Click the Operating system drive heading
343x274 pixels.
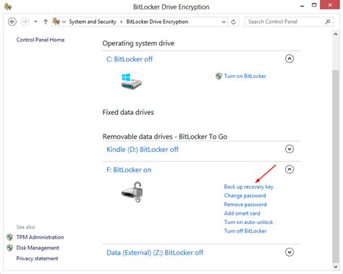click(x=138, y=43)
